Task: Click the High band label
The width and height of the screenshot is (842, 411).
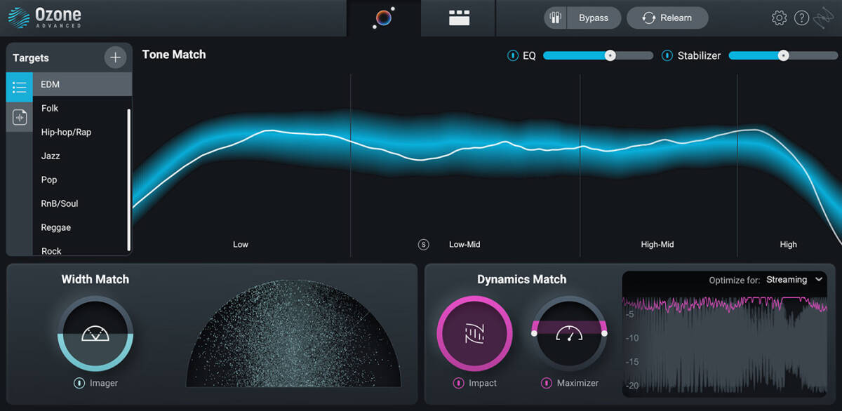Action: pyautogui.click(x=788, y=245)
